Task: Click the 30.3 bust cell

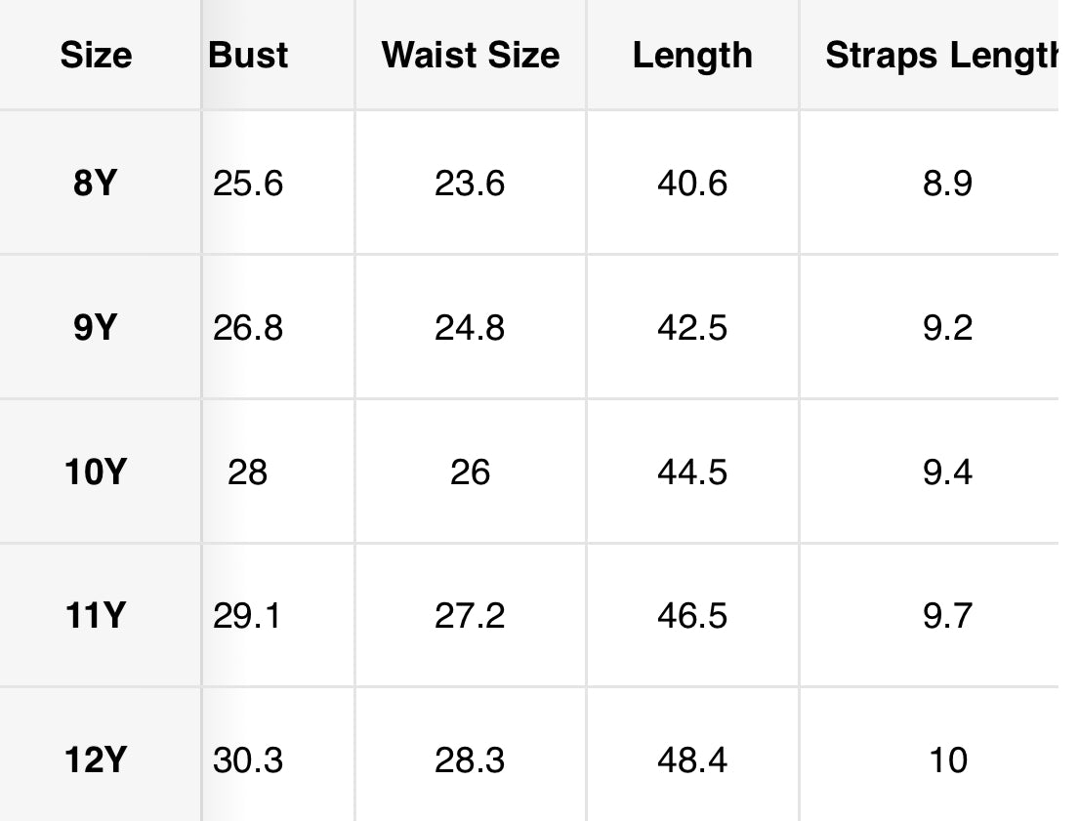Action: 248,760
